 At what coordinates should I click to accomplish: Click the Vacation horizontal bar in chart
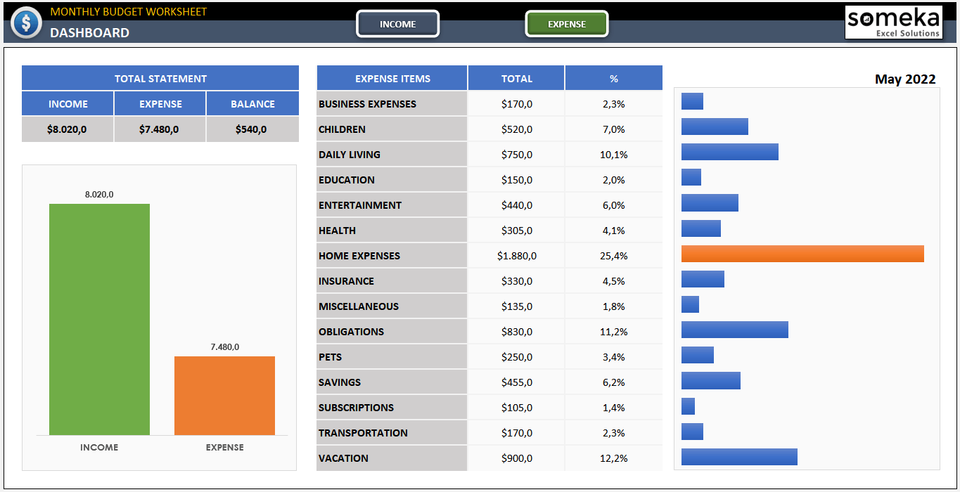coord(739,457)
